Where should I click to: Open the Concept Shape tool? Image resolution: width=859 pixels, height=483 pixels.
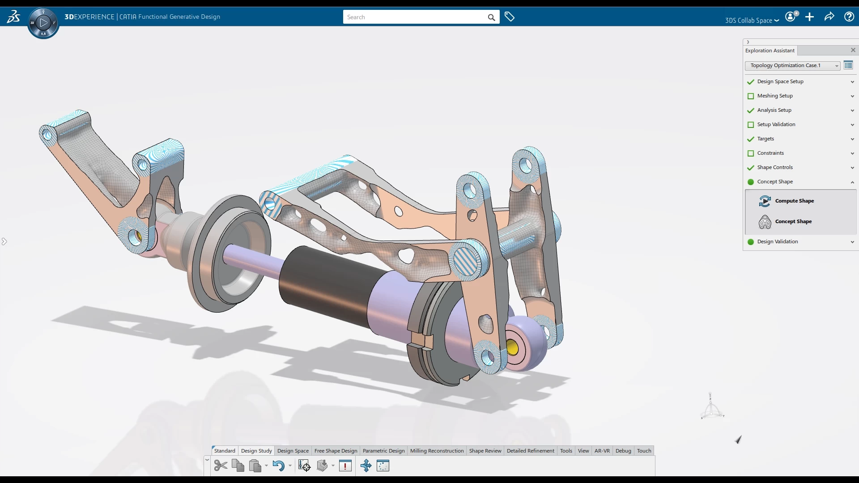tap(793, 221)
